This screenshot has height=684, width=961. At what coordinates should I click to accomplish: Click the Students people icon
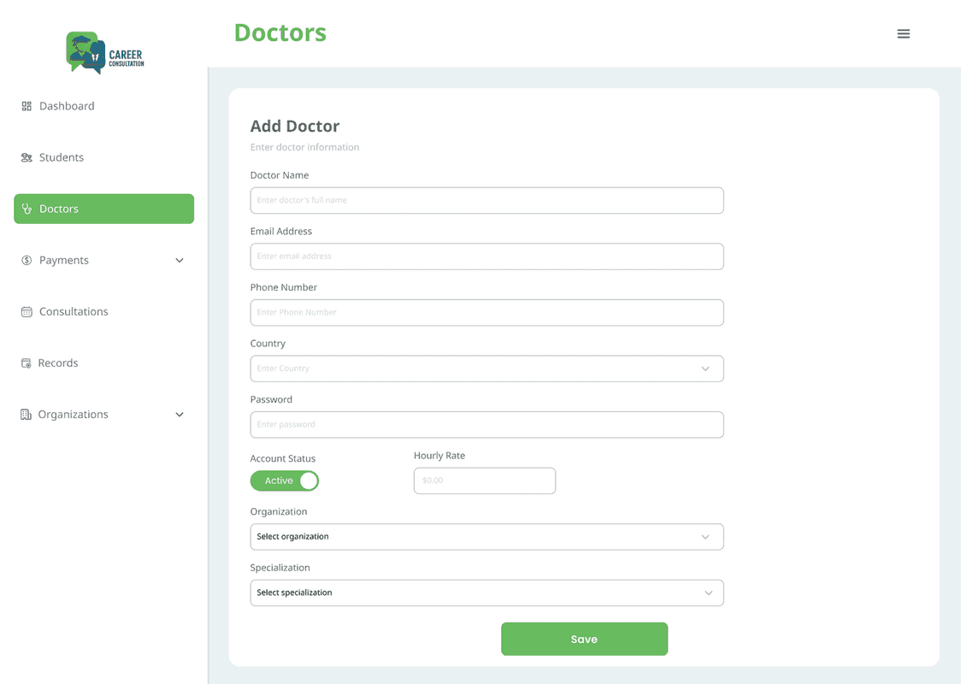click(x=27, y=157)
